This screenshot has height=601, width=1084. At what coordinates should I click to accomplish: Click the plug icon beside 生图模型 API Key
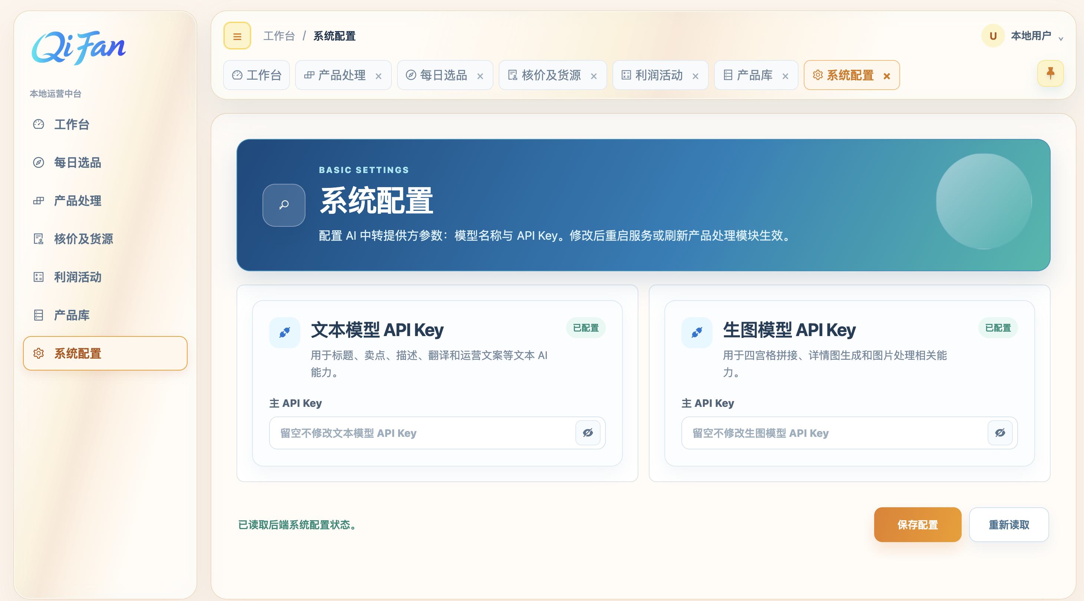697,333
